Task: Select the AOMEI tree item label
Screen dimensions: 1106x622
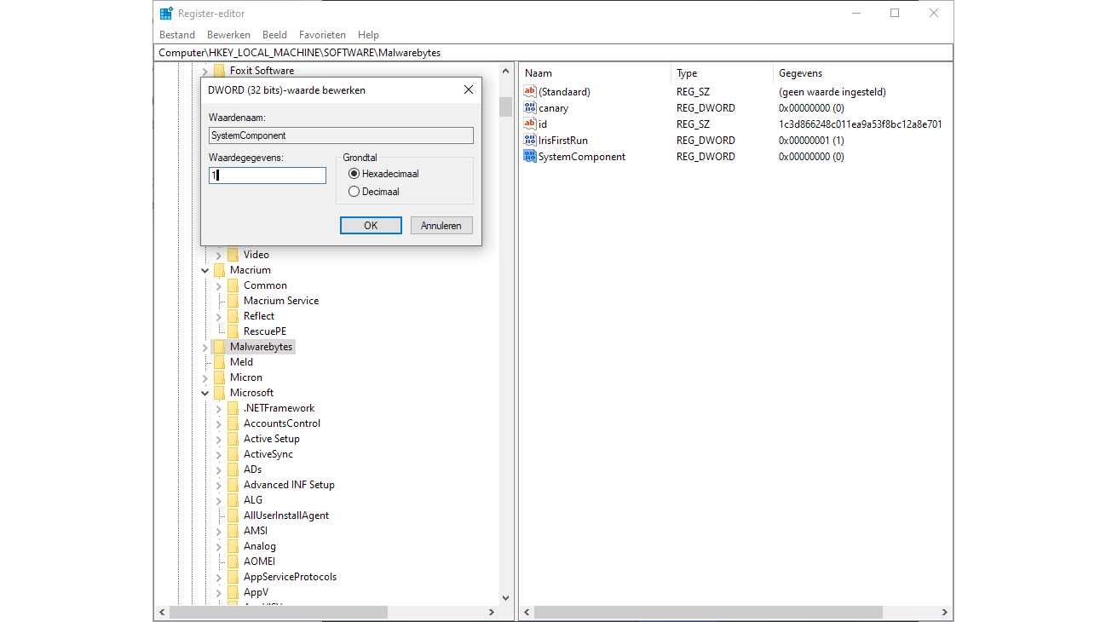Action: tap(259, 562)
